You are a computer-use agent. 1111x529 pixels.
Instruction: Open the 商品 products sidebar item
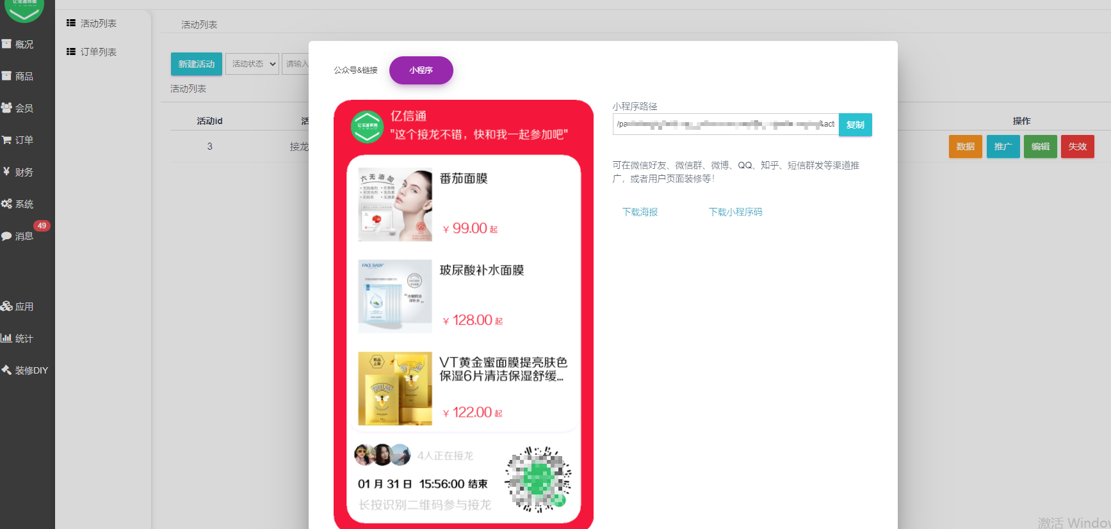coord(18,76)
